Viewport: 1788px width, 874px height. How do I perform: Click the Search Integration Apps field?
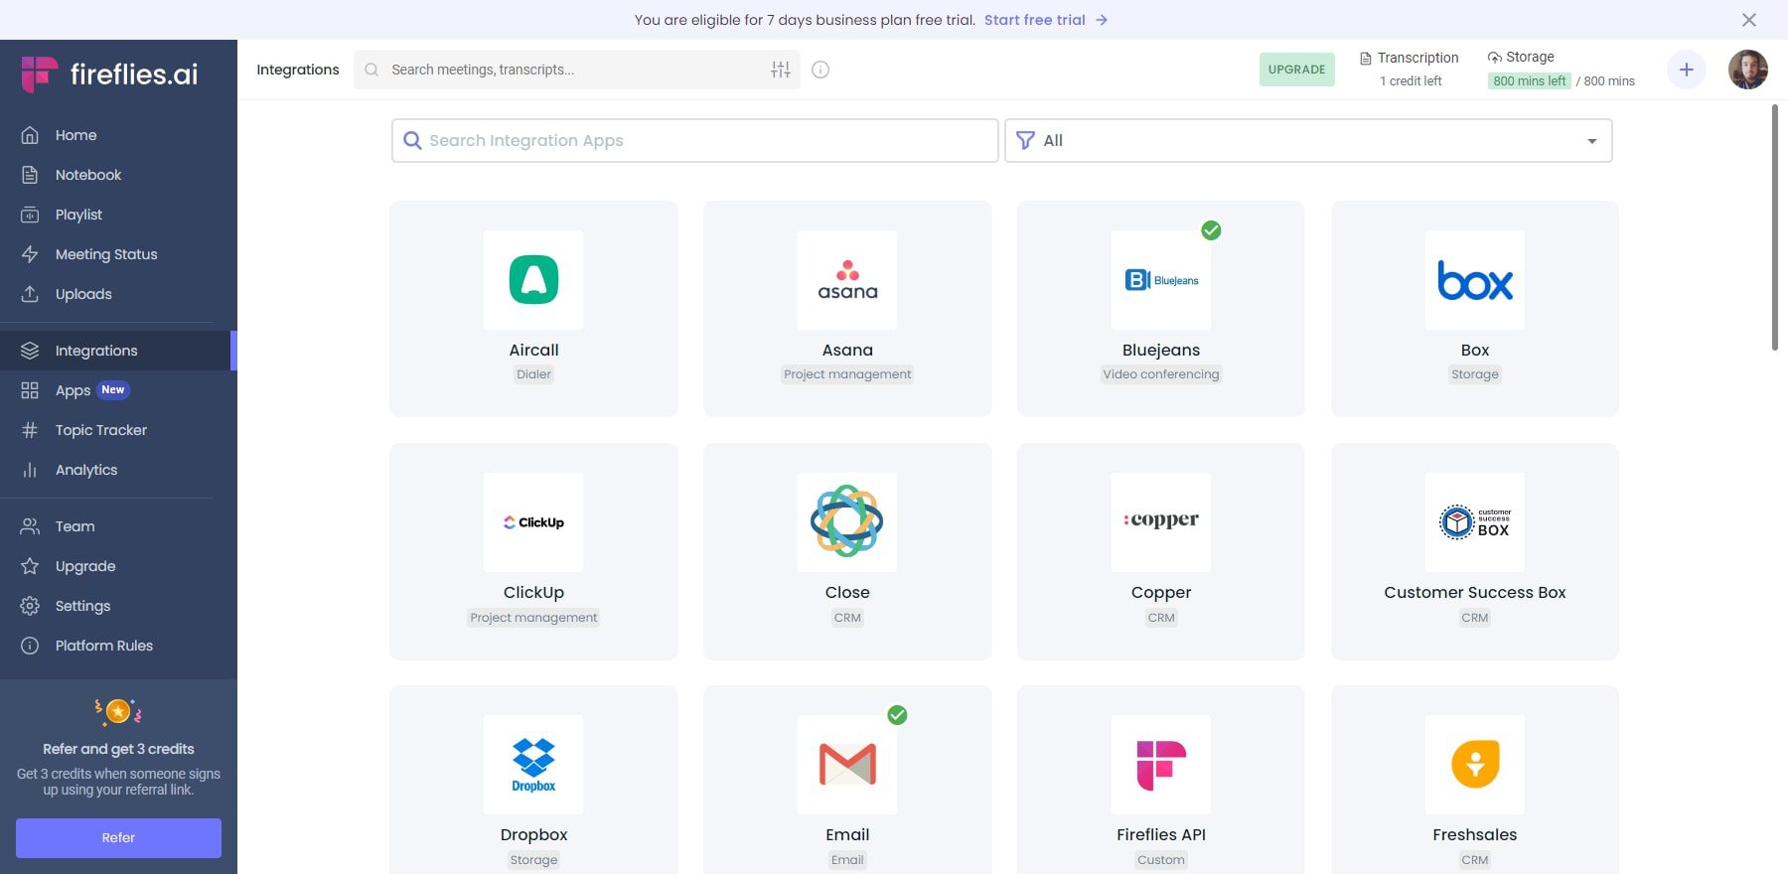(695, 141)
